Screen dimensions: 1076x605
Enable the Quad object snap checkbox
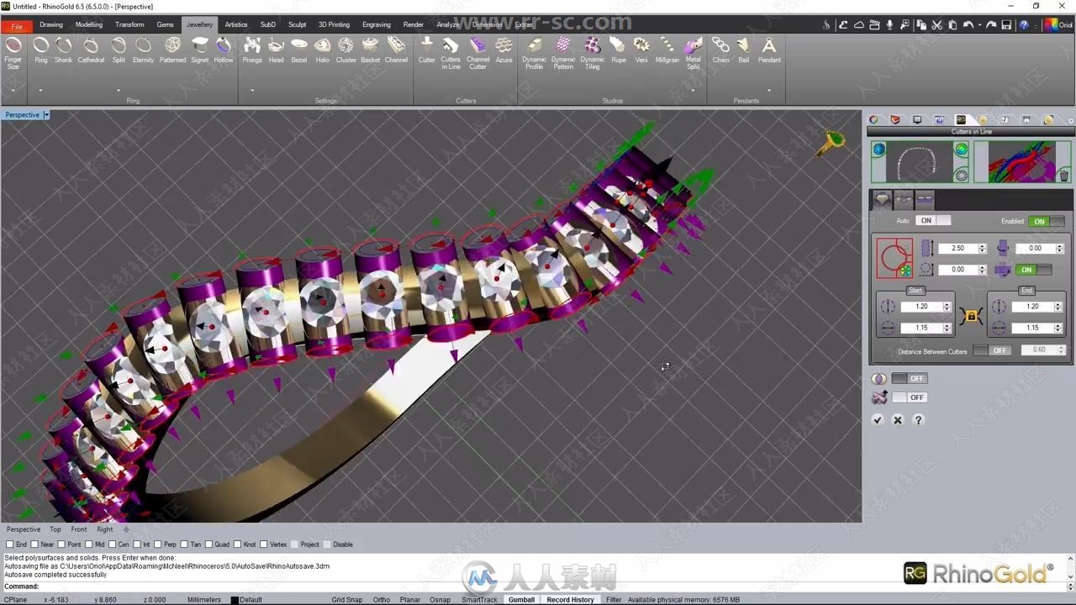208,544
